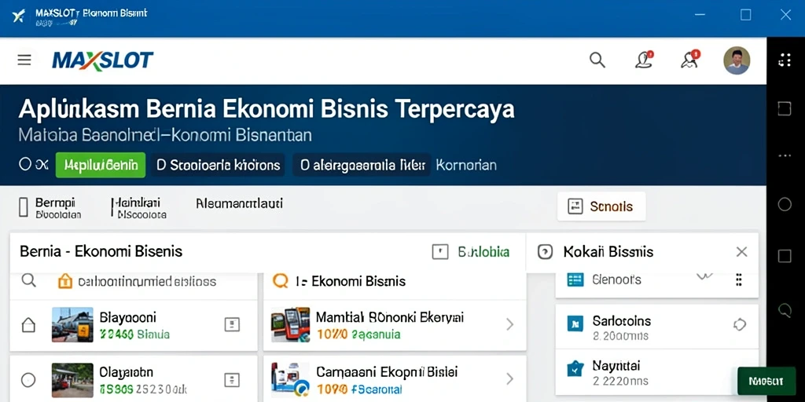Expand the Glenoots dropdown chevron

pyautogui.click(x=704, y=277)
